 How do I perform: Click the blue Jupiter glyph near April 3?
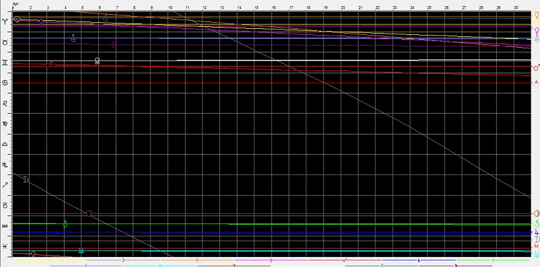click(x=57, y=232)
